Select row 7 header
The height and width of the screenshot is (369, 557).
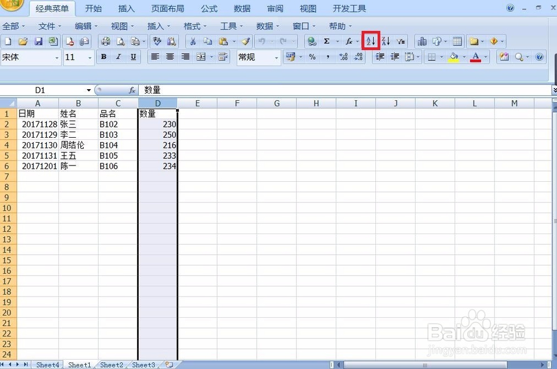(7, 177)
